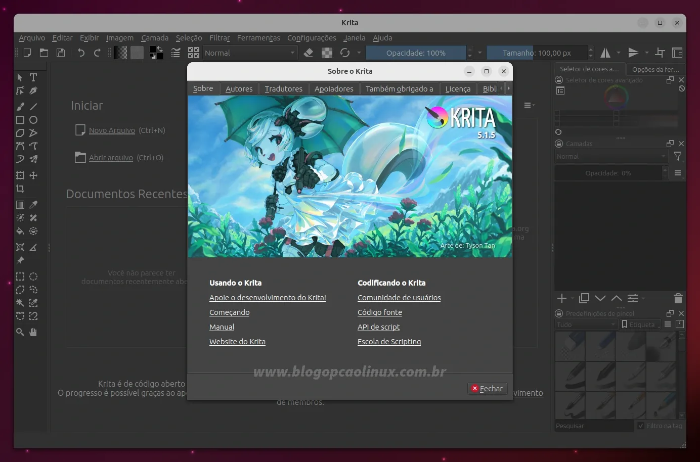Open the Ajuda menu
Viewport: 700px width, 462px height.
[x=382, y=38]
